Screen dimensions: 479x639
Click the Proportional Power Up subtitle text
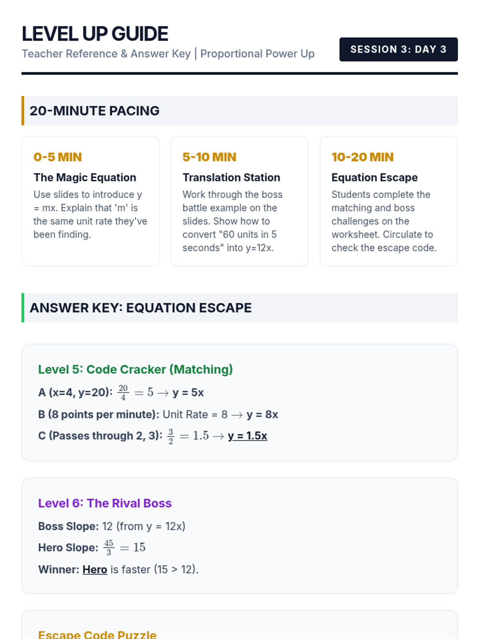(x=257, y=54)
